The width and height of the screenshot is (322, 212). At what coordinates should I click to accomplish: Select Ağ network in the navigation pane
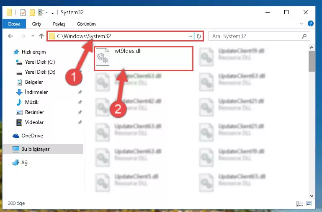tap(20, 163)
